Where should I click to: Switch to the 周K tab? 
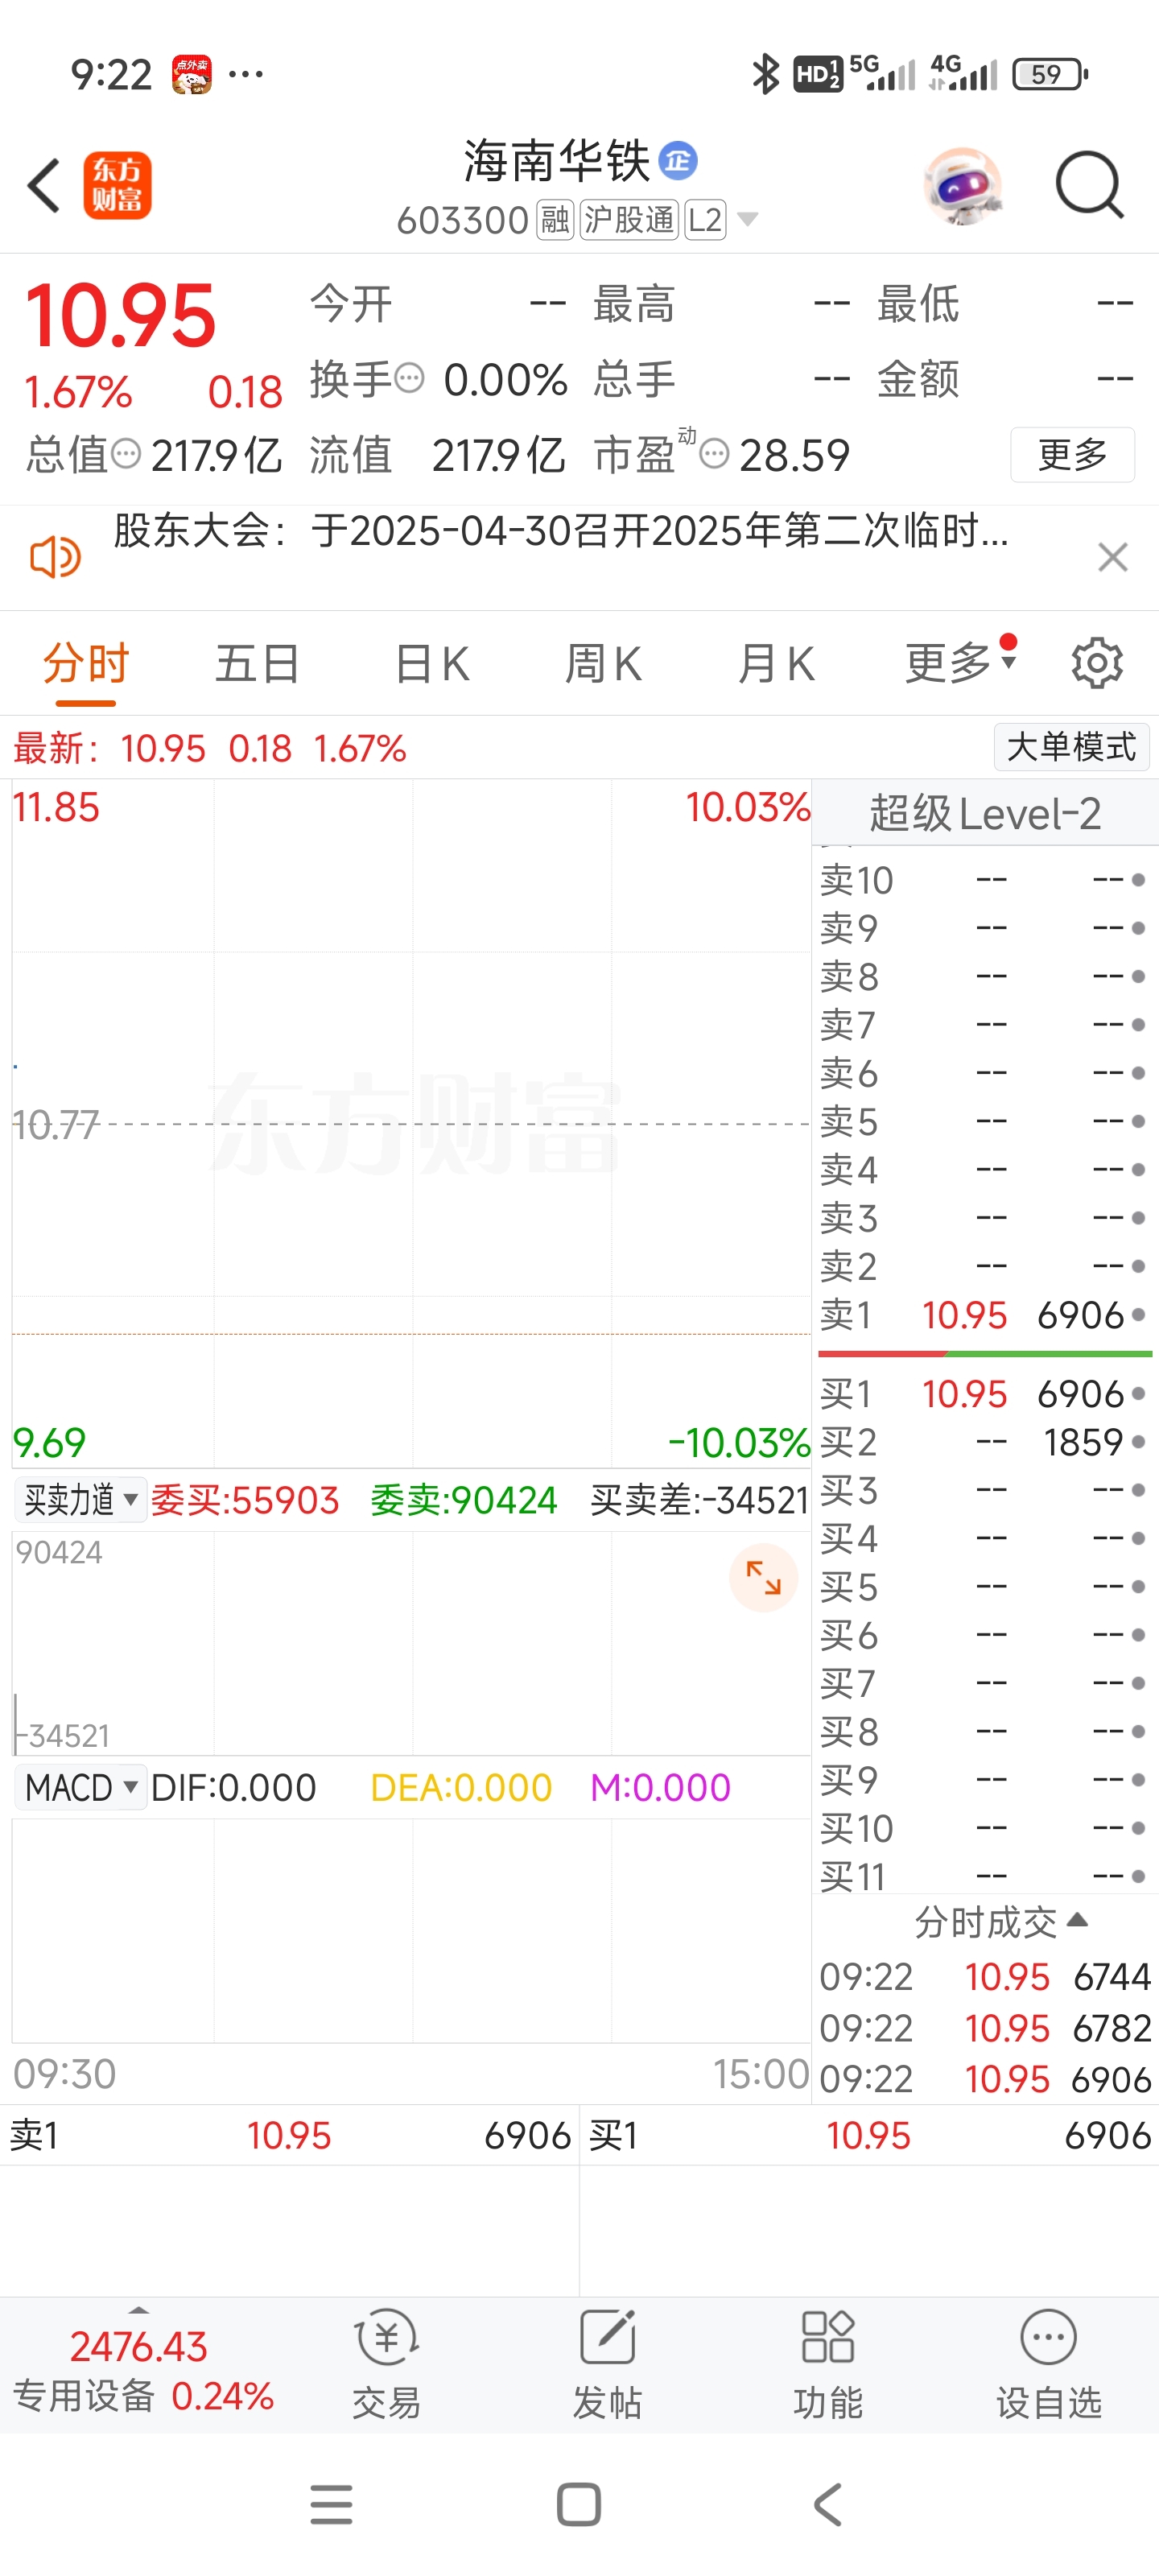[x=603, y=664]
